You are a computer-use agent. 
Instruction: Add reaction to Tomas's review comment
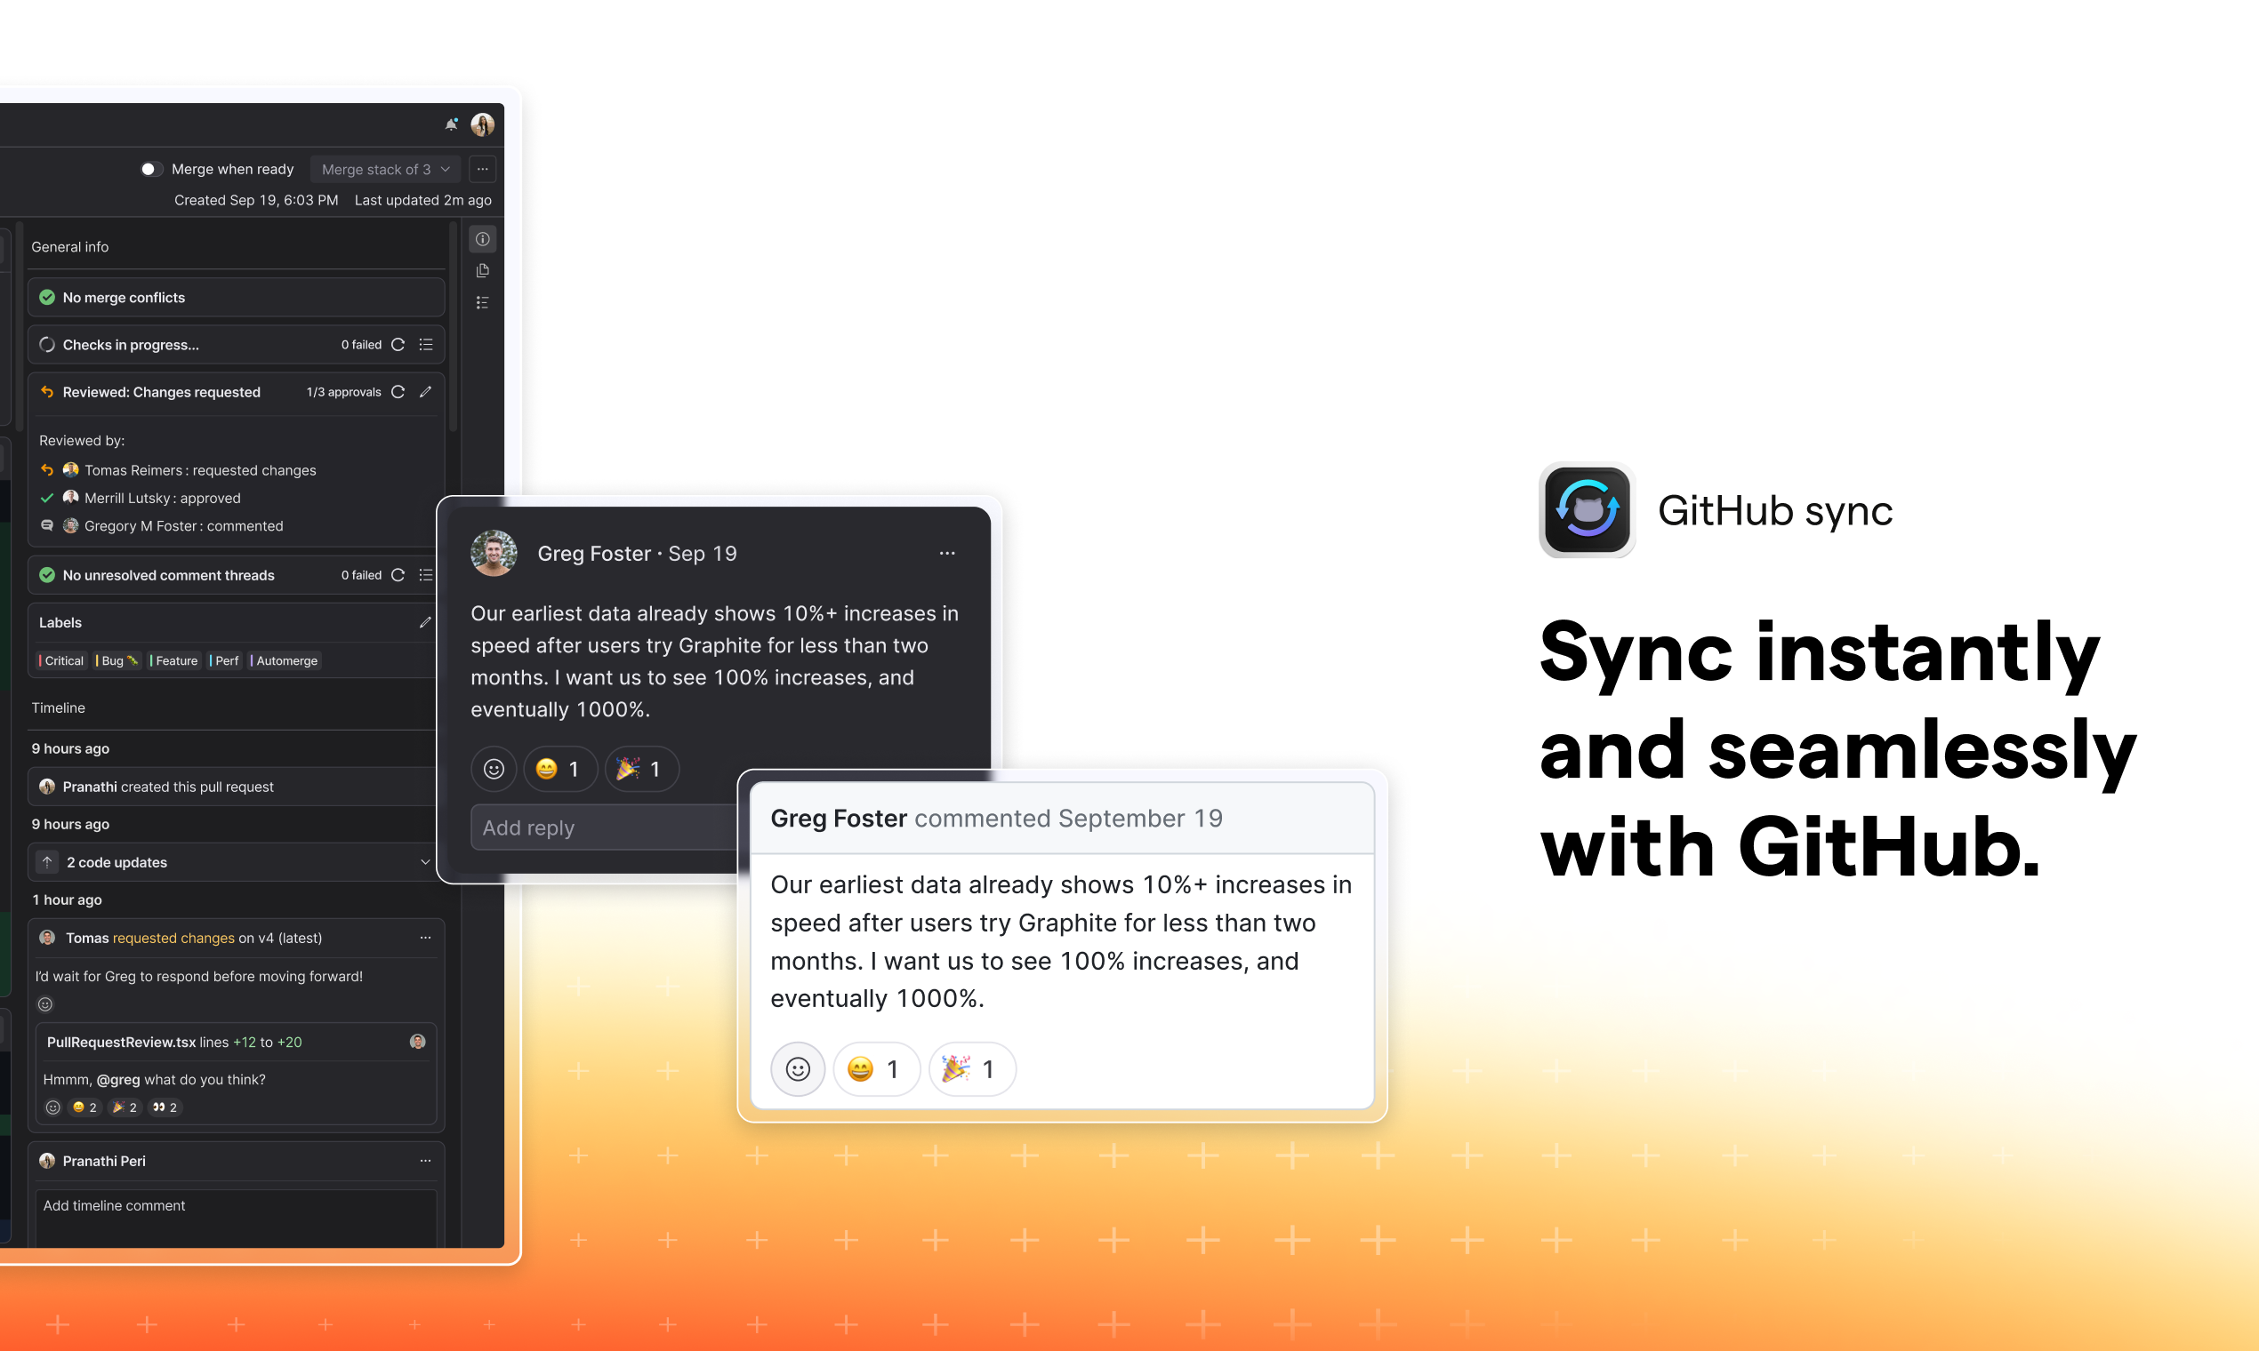tap(45, 1004)
